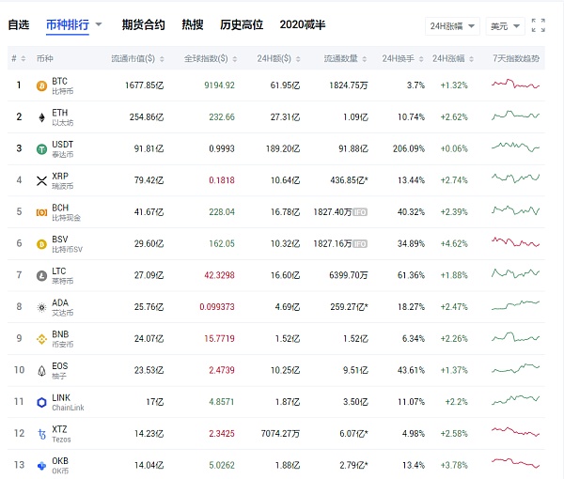Viewport: 564px width, 479px height.
Task: Click the Ethereum ETH coin icon
Action: [41, 117]
